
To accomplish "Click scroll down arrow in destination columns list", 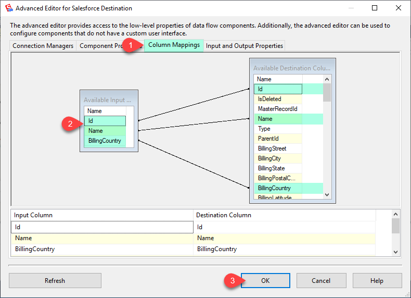I will (327, 195).
